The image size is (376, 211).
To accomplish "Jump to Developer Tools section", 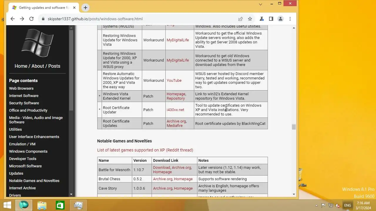I will tap(23, 159).
